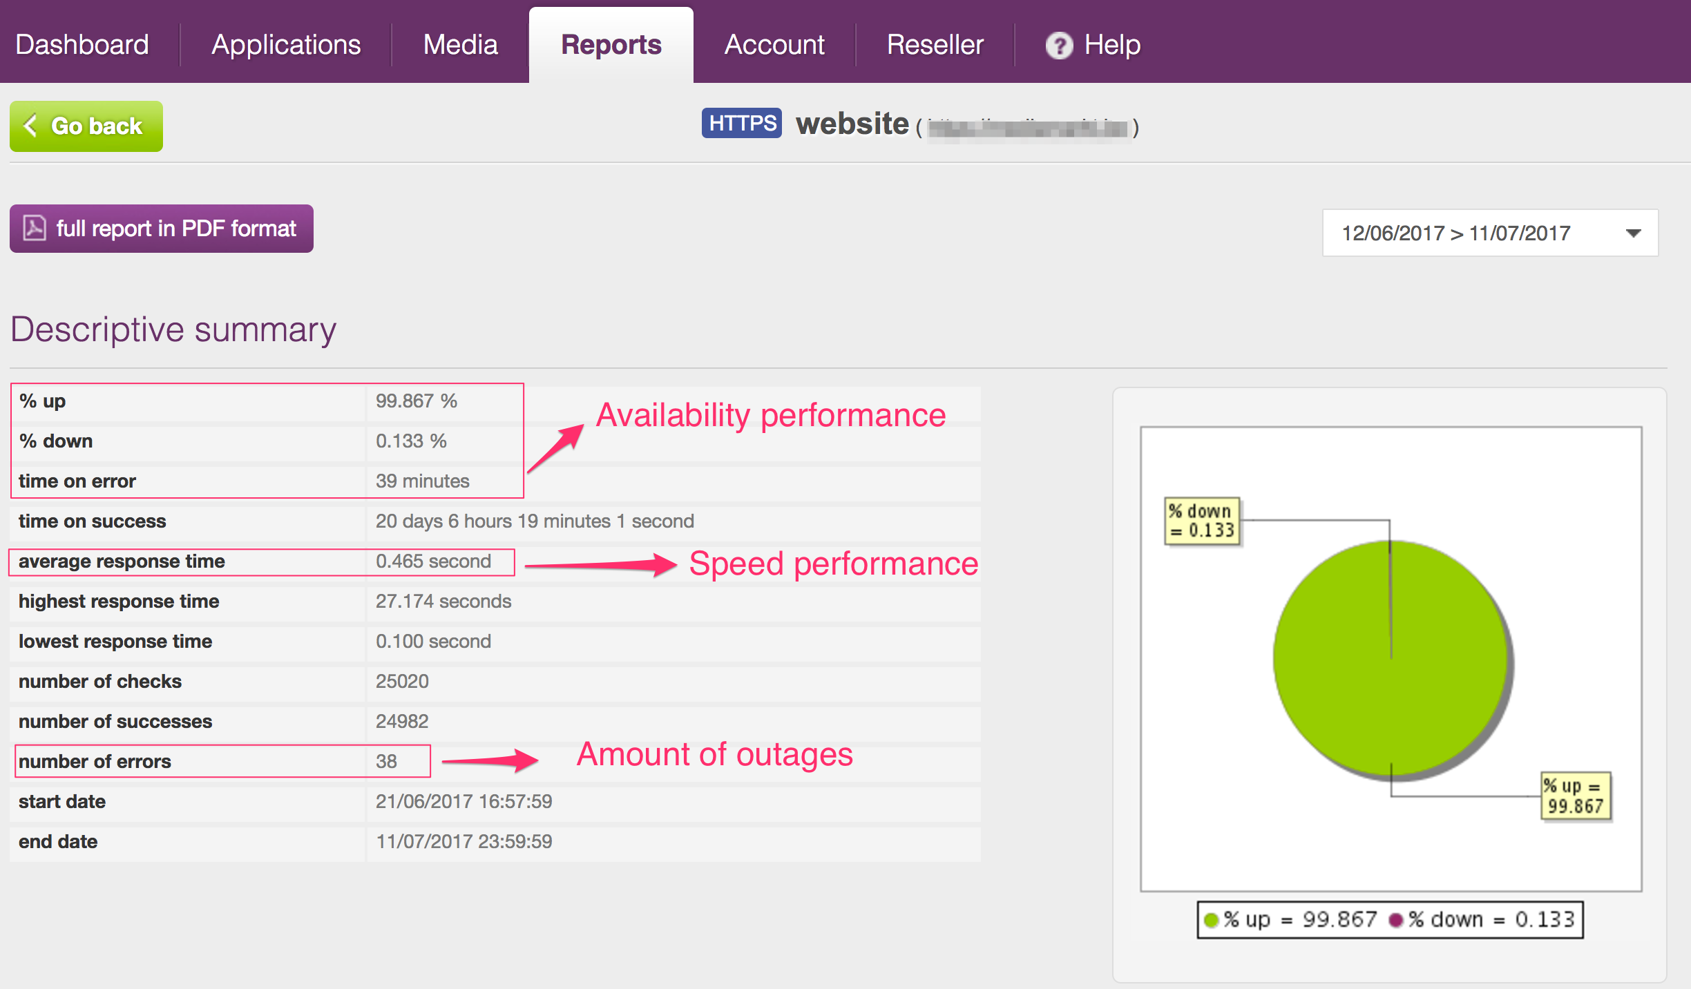Select the 12/06/2017 > 11/07/2017 period box
Image resolution: width=1691 pixels, height=989 pixels.
[x=1455, y=233]
